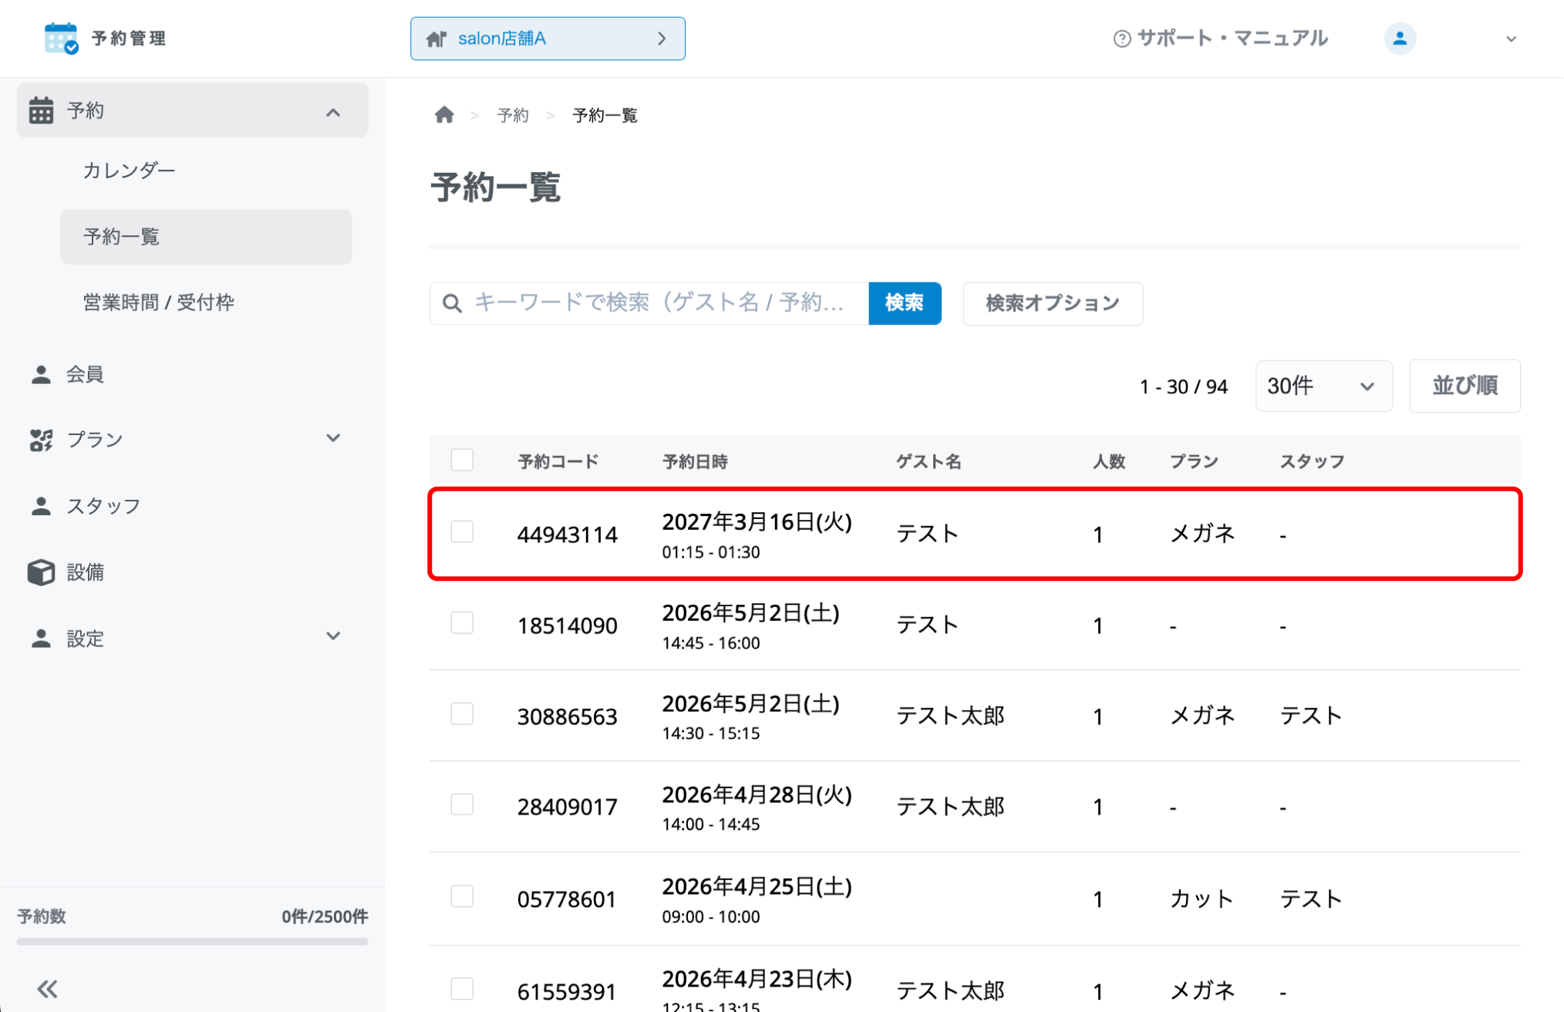This screenshot has width=1564, height=1012.
Task: Expand the プラン sidebar section chevron
Action: pyautogui.click(x=333, y=438)
